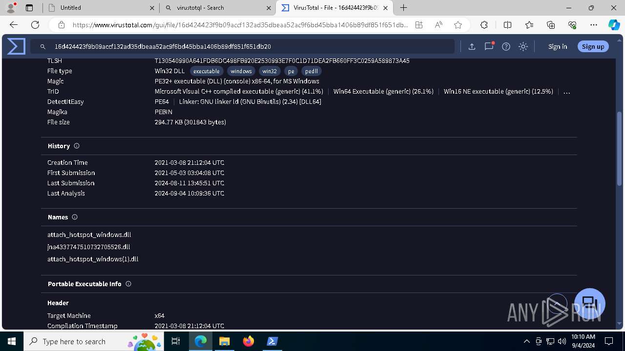Image resolution: width=625 pixels, height=351 pixels.
Task: Click the VirusTotal hash search field
Action: point(243,46)
